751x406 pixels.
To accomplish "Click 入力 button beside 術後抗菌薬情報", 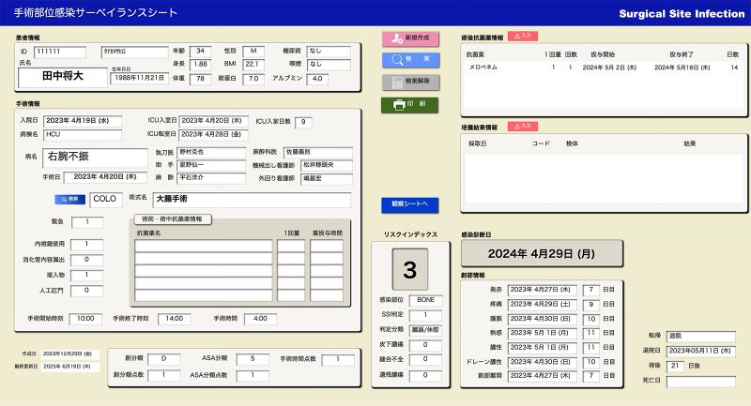I will pos(522,37).
